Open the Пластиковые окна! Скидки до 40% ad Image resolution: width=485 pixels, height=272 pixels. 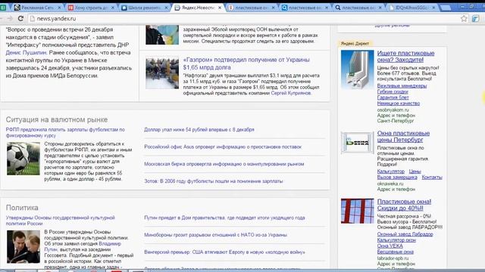[x=404, y=205]
